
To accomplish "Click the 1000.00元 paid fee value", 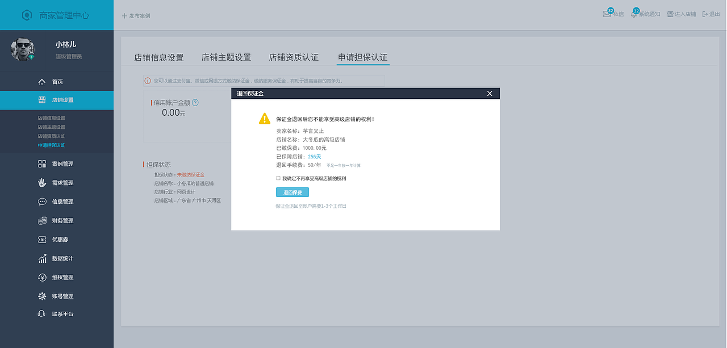I will click(x=315, y=148).
